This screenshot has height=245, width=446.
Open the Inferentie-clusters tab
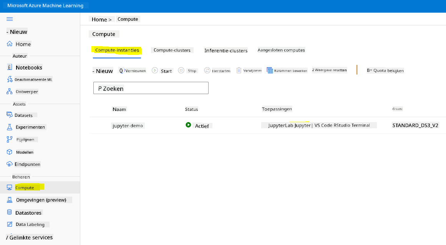(x=226, y=51)
